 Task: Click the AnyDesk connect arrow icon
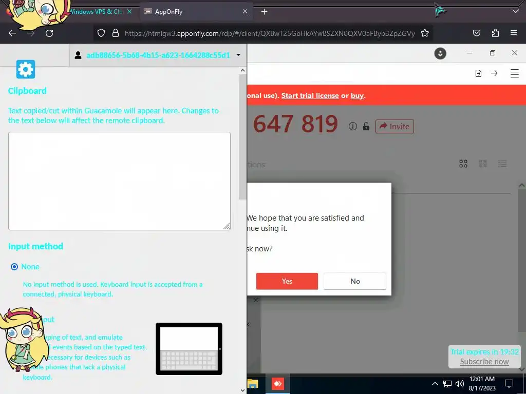(x=494, y=73)
